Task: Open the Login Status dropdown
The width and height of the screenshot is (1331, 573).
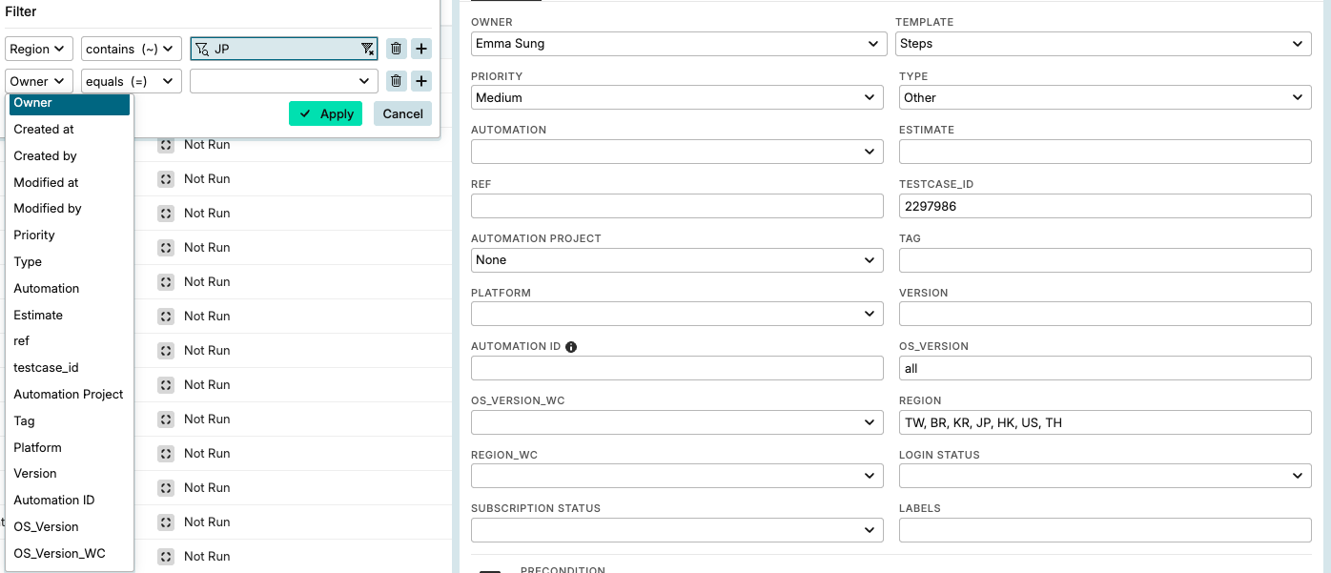Action: (x=1104, y=476)
